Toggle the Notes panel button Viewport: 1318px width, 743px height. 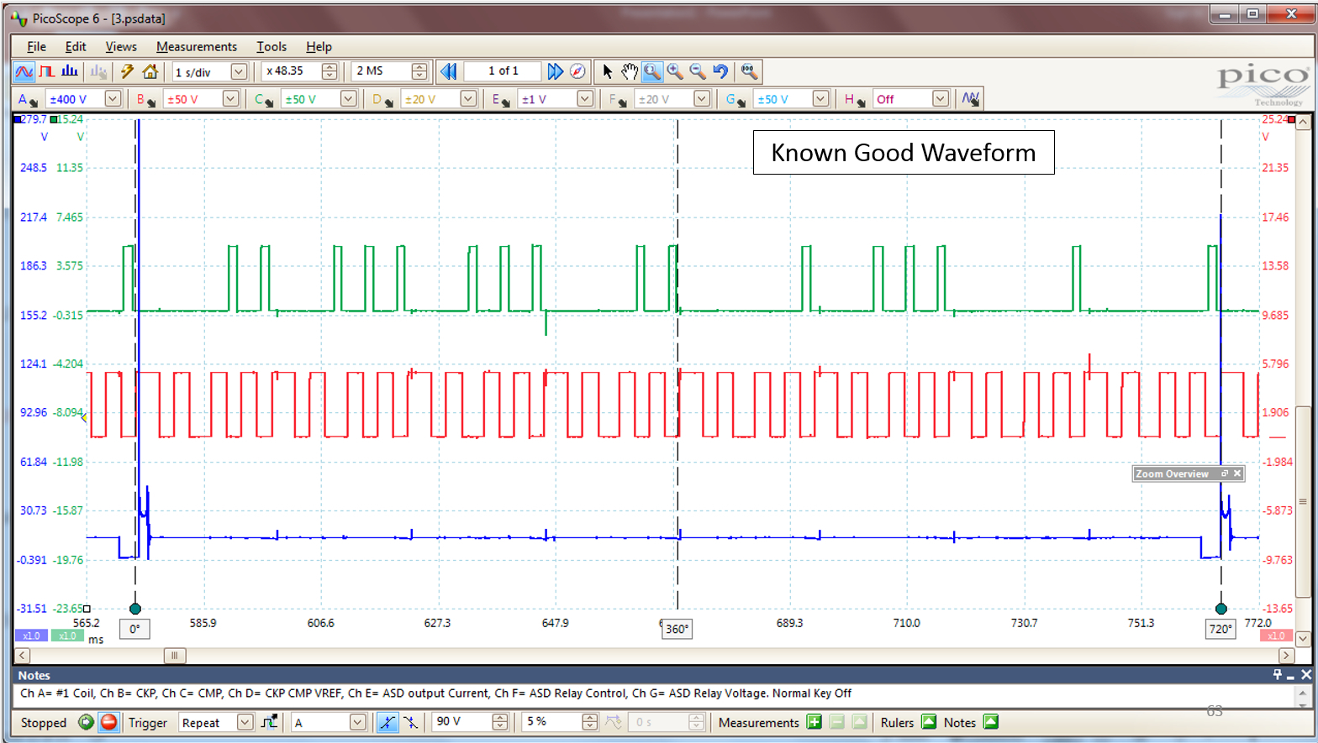coord(991,722)
